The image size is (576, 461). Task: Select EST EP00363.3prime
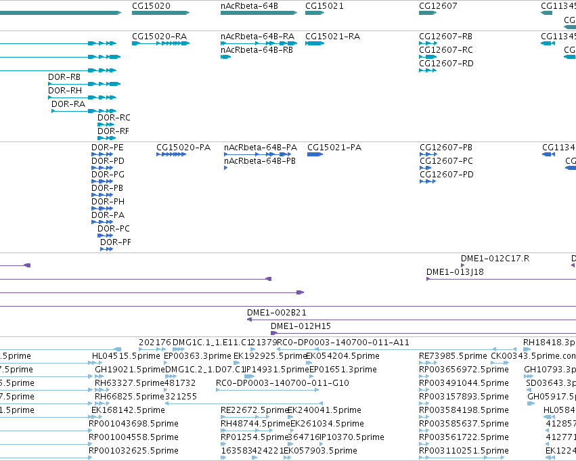click(x=197, y=356)
